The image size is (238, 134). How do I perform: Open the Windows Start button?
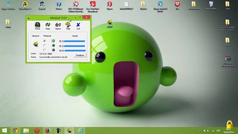(4, 131)
